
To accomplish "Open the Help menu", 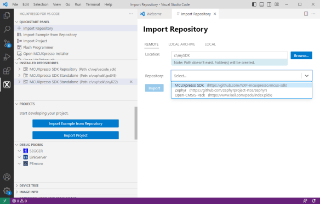I will [x=108, y=4].
